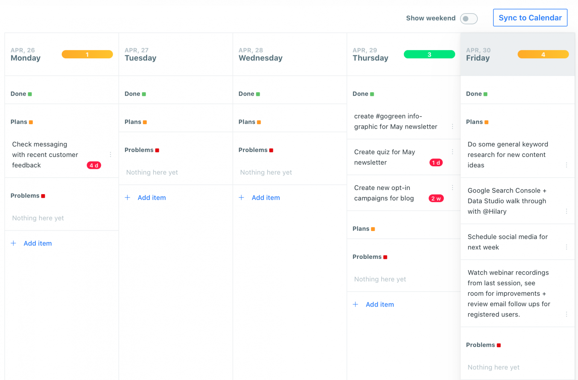This screenshot has height=380, width=578.
Task: Open menu on "Schedule social media" task
Action: pyautogui.click(x=567, y=247)
